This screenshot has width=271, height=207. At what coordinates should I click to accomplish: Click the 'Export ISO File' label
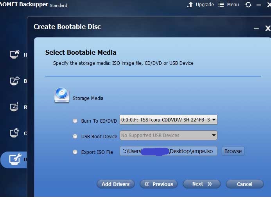pyautogui.click(x=97, y=152)
